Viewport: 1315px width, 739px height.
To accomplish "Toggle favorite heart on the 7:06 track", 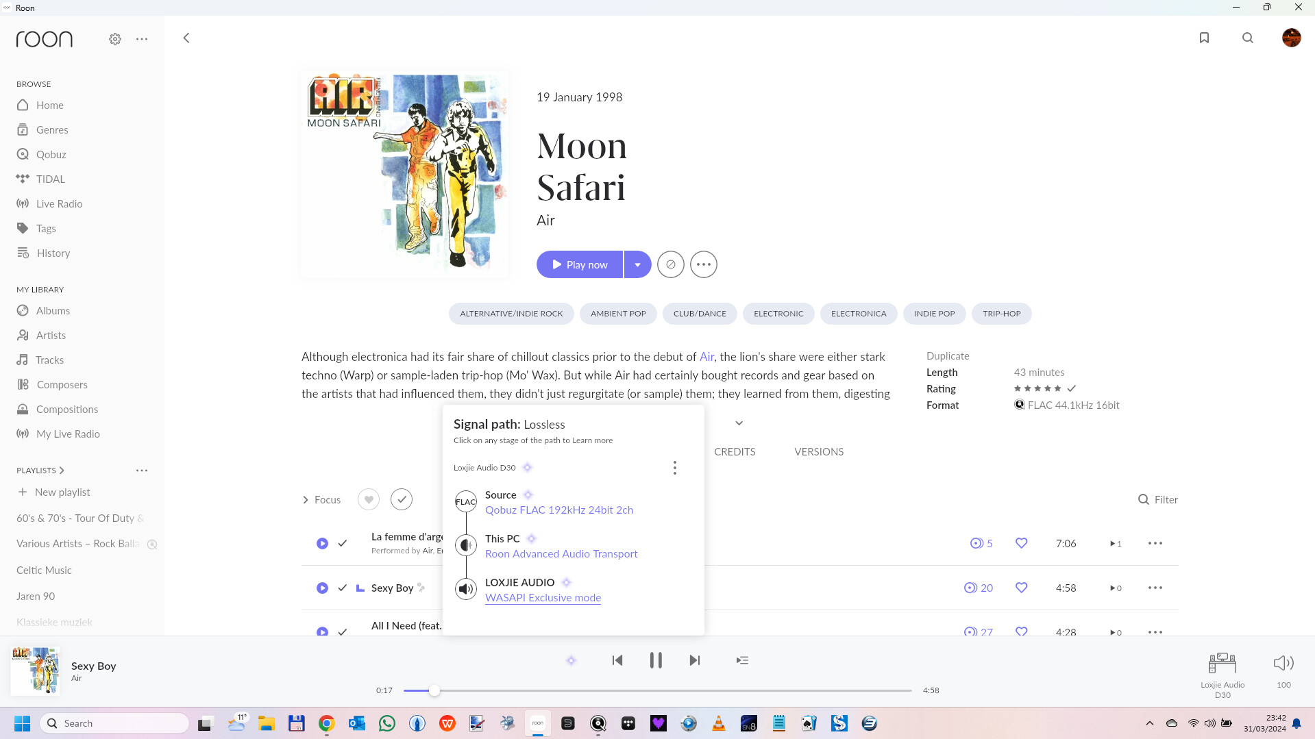I will [x=1022, y=544].
